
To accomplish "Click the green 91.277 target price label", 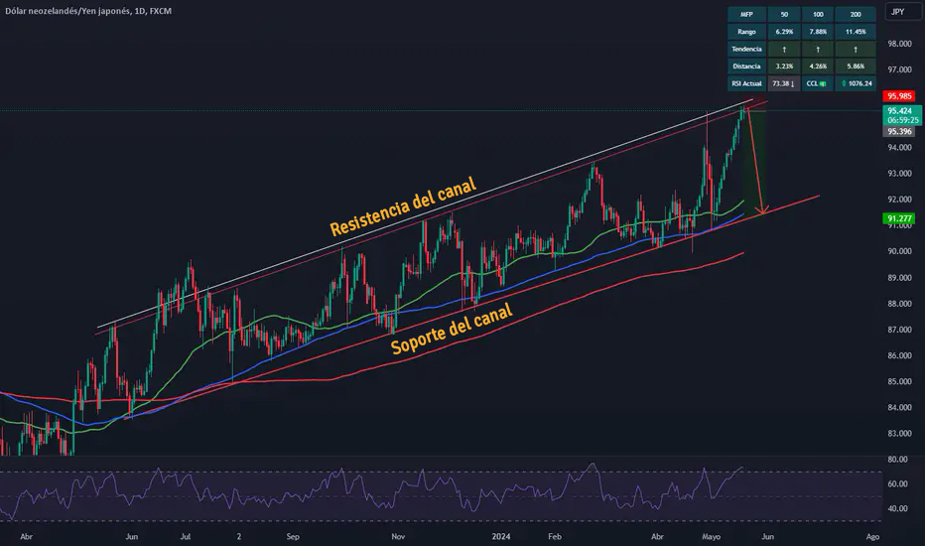I will (x=900, y=218).
